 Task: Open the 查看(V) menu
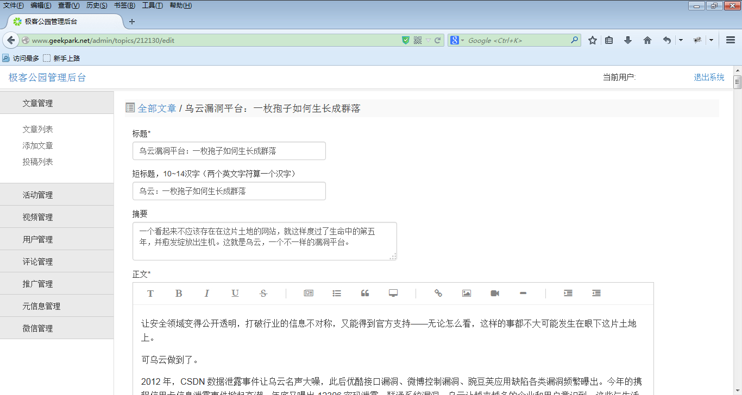pyautogui.click(x=69, y=5)
